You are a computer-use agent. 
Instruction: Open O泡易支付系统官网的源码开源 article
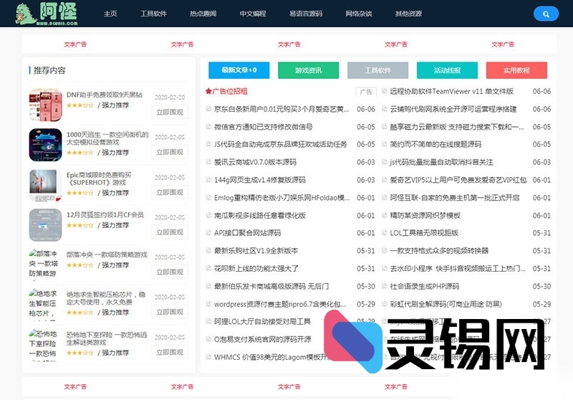[x=263, y=339]
